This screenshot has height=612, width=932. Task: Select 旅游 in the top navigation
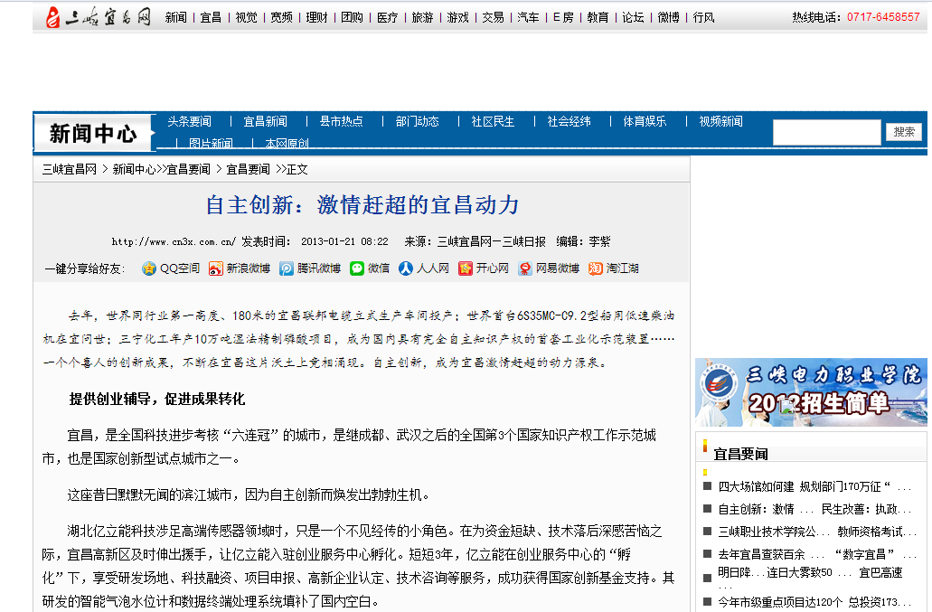422,17
